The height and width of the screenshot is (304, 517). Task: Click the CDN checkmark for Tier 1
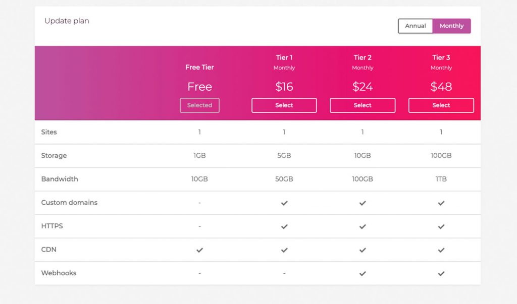click(284, 250)
